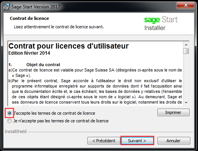Viewport: 198px width, 151px height.
Task: Click the "Sage Start Version 2017" window title
Action: click(x=36, y=7)
